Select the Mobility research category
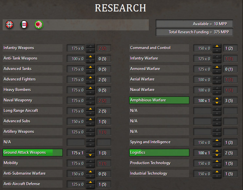The image size is (243, 190). tap(33, 163)
